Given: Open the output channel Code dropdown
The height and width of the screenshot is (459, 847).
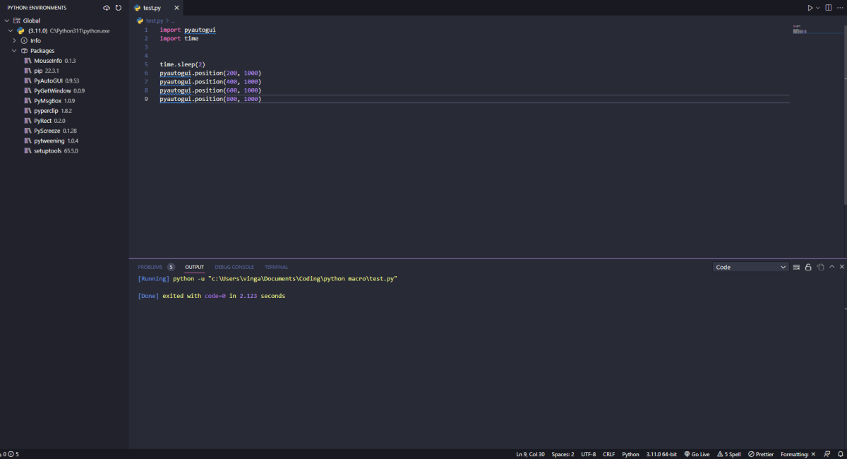Looking at the screenshot, I should point(750,267).
